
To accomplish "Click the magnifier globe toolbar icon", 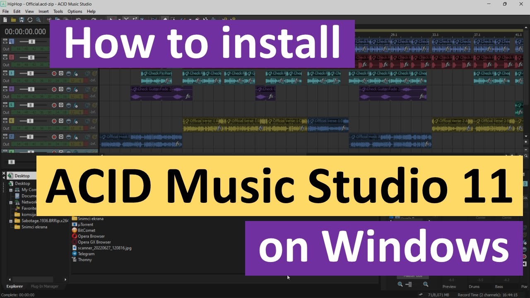I will click(38, 19).
